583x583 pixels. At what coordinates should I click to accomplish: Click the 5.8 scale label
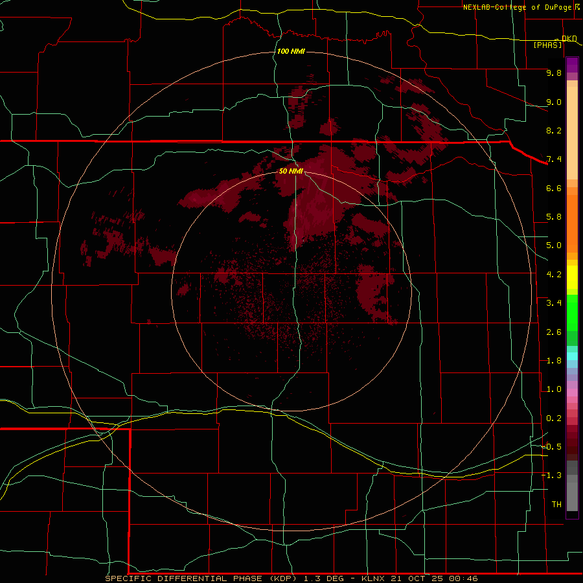[x=554, y=217]
